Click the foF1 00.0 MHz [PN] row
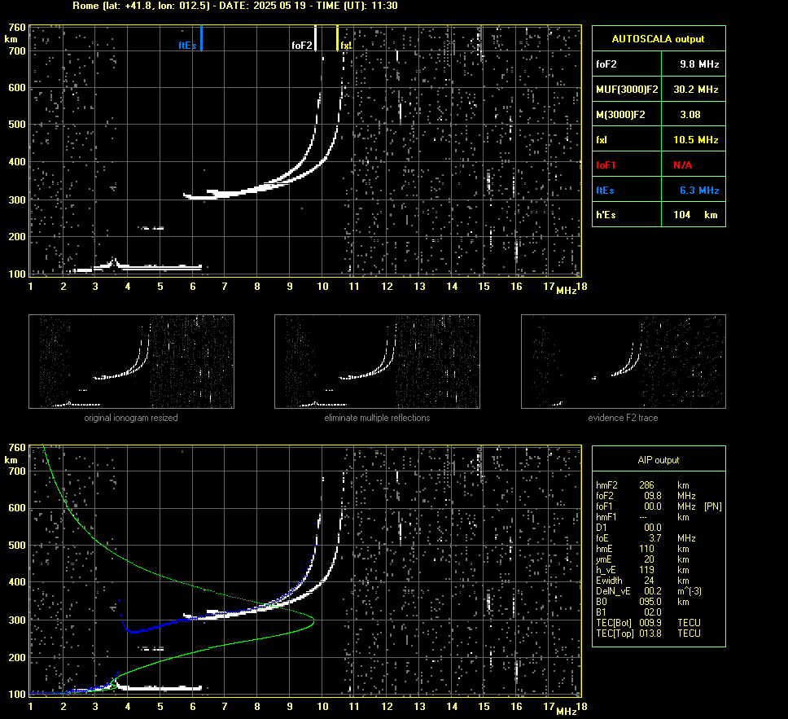 [659, 506]
